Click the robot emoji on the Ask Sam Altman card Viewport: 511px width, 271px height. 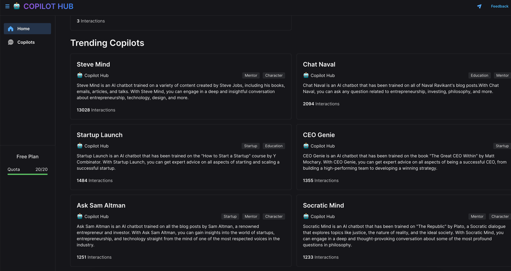point(79,216)
